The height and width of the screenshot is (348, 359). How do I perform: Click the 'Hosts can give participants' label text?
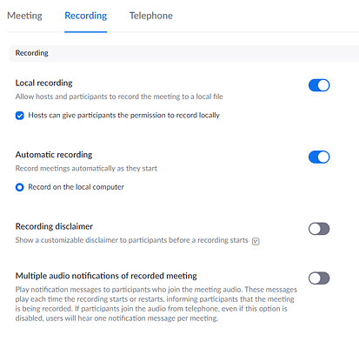pyautogui.click(x=123, y=116)
